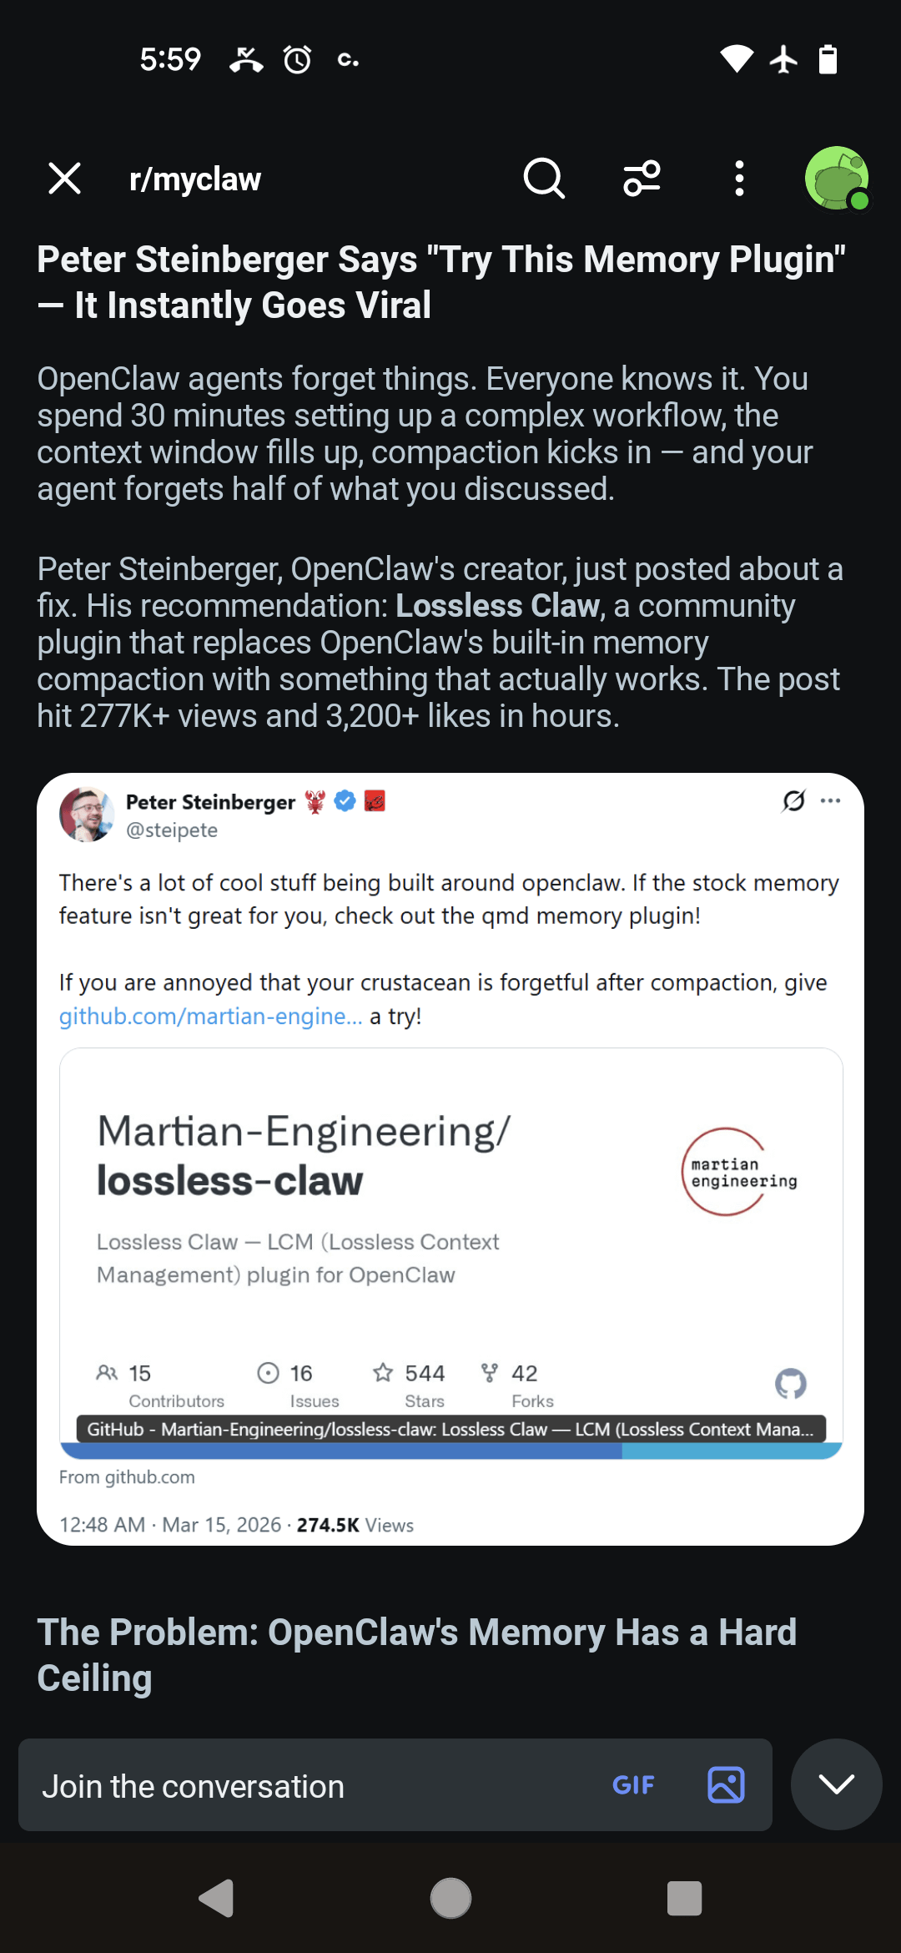This screenshot has height=1953, width=901.
Task: Open the tweet's ellipsis options
Action: [830, 800]
